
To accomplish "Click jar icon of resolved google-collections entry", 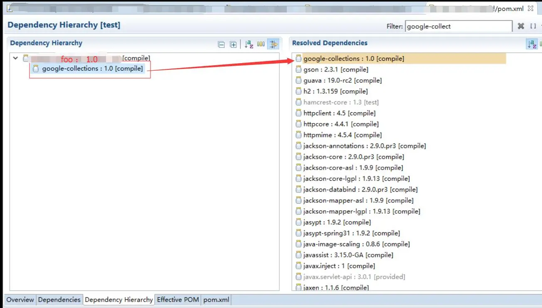I will pyautogui.click(x=298, y=59).
